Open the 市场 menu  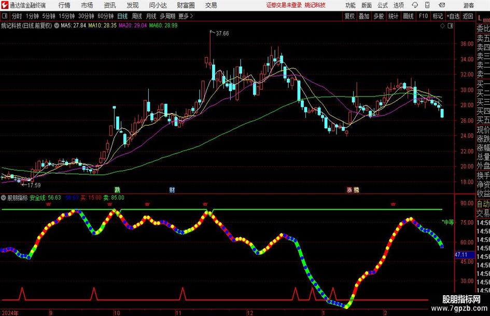tap(87, 5)
